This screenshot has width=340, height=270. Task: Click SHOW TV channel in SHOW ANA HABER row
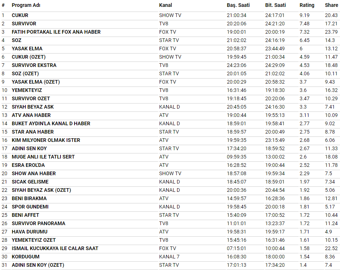click(x=170, y=173)
